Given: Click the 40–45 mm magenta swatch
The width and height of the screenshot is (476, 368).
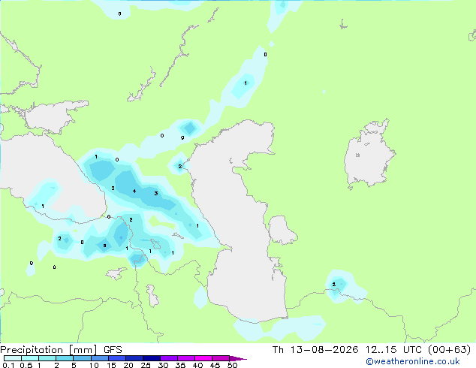Looking at the screenshot, I should tap(203, 358).
